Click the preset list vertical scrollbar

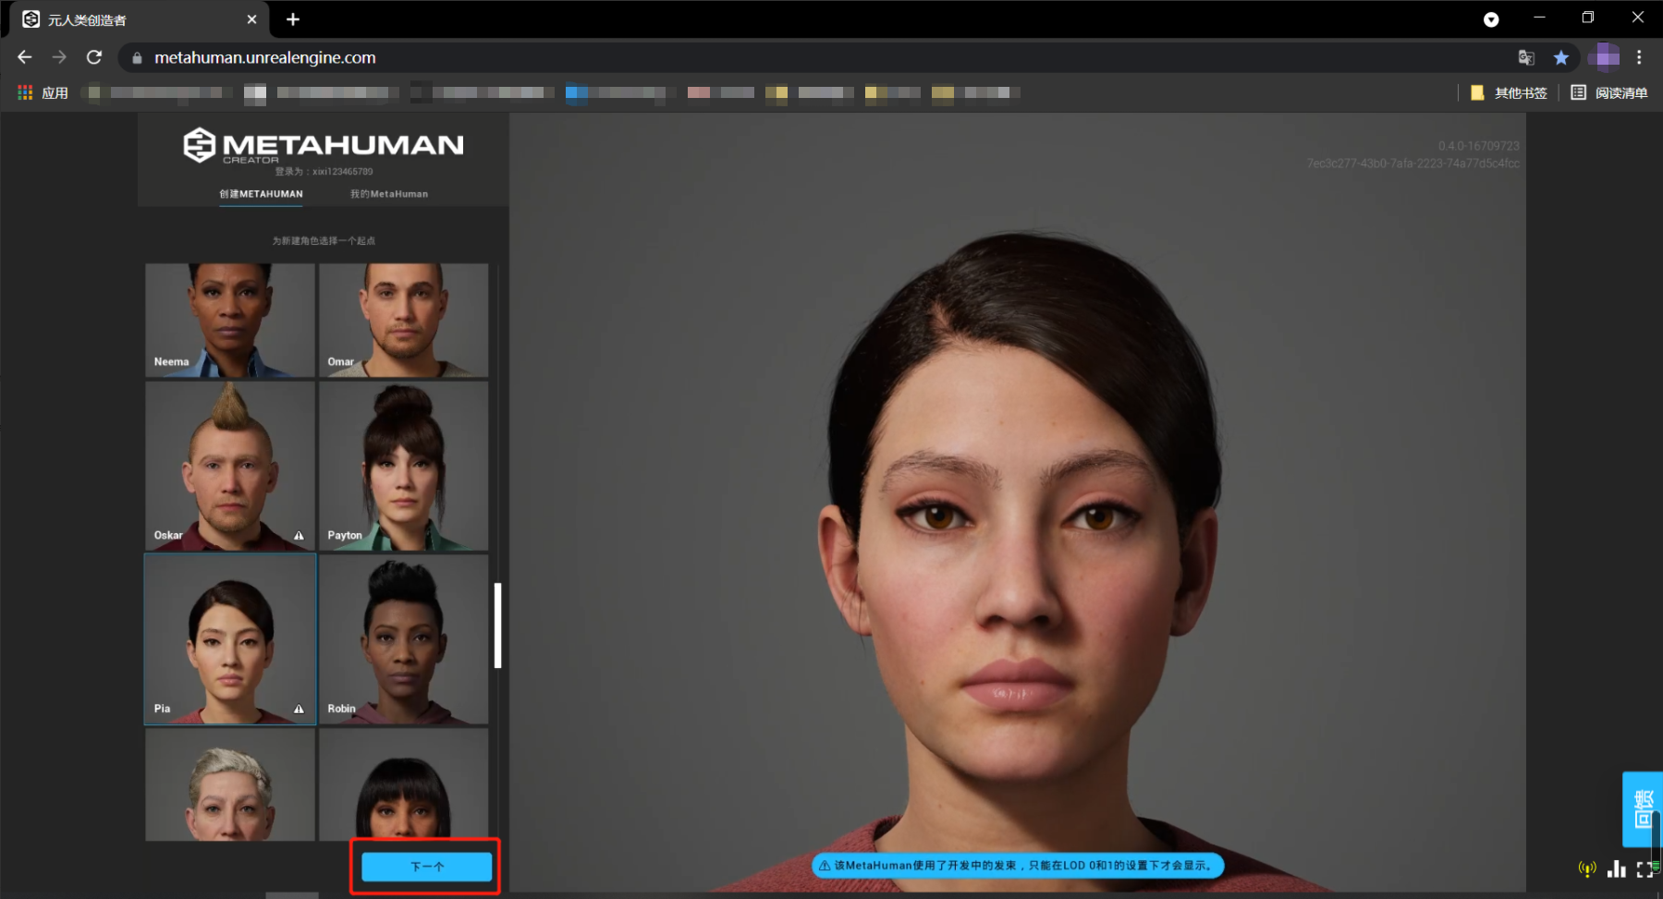[497, 625]
